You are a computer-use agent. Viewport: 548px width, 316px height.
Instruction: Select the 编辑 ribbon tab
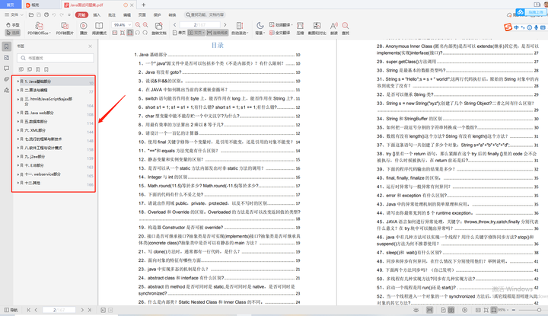(x=127, y=14)
